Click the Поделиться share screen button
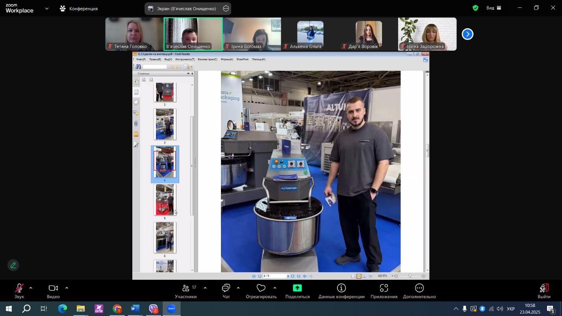 coord(297,292)
